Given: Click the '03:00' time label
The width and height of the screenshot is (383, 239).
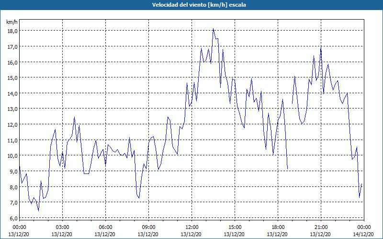Looking at the screenshot, I should [x=62, y=228].
